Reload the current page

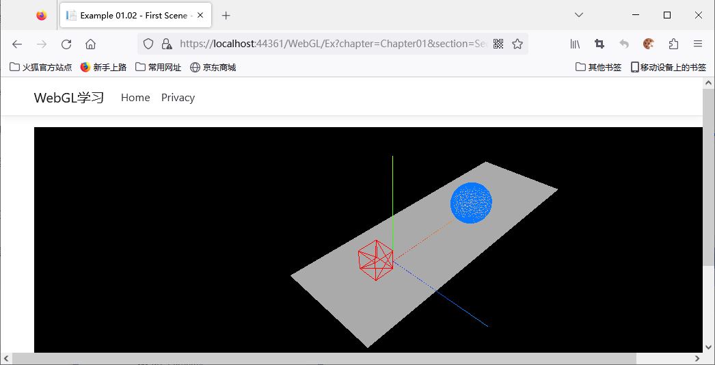[66, 44]
